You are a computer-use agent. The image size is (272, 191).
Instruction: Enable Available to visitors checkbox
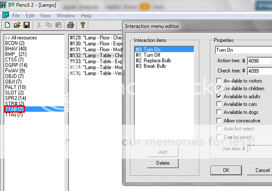pyautogui.click(x=219, y=81)
